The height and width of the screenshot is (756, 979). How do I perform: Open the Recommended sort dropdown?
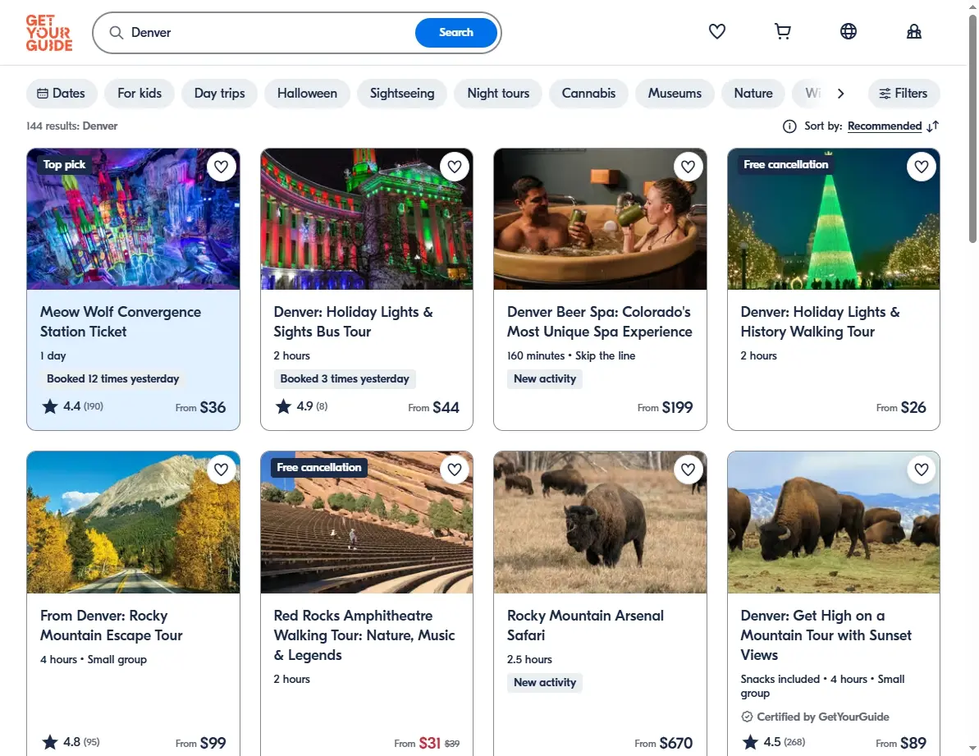(x=884, y=126)
